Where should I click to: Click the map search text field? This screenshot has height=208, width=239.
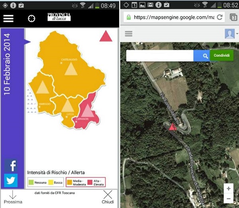[x=160, y=56]
